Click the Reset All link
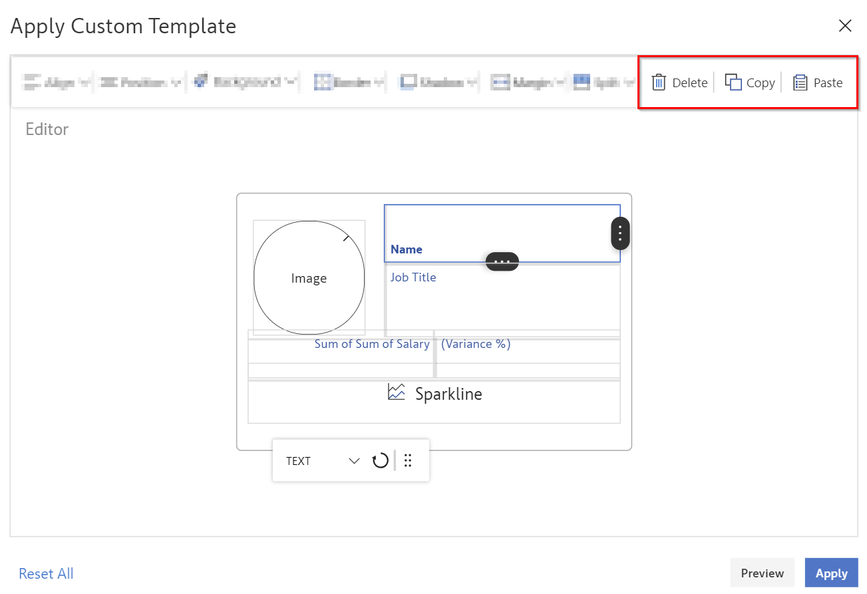Screen dimensions: 867x594 46,573
